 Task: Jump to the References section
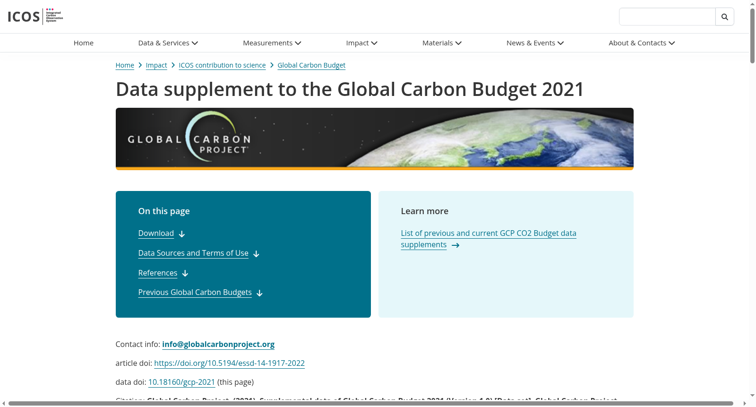158,273
